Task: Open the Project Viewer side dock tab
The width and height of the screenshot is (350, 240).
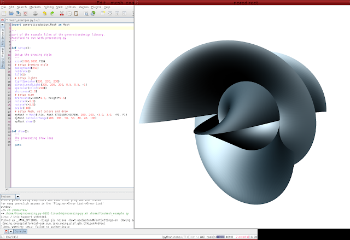Action: point(2,58)
